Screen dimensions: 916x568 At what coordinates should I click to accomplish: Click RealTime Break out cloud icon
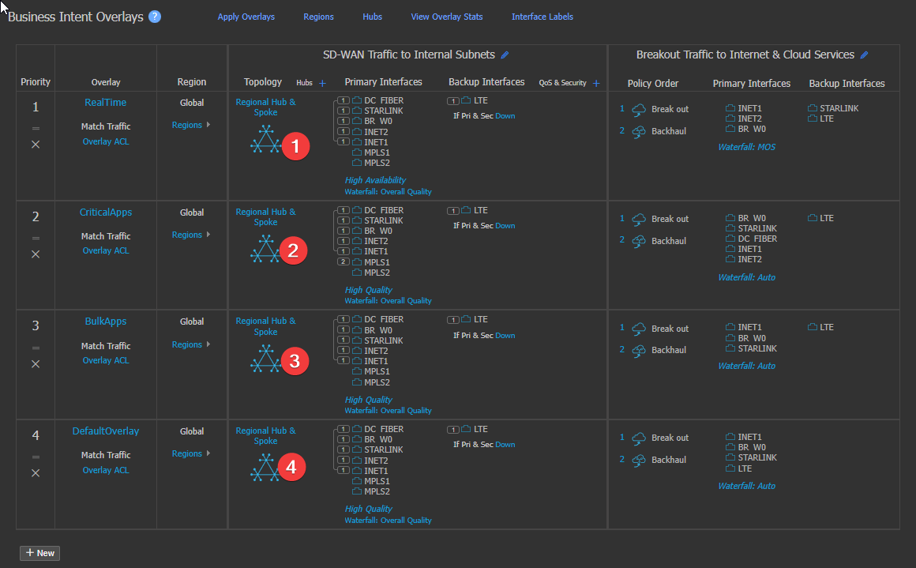coord(639,109)
